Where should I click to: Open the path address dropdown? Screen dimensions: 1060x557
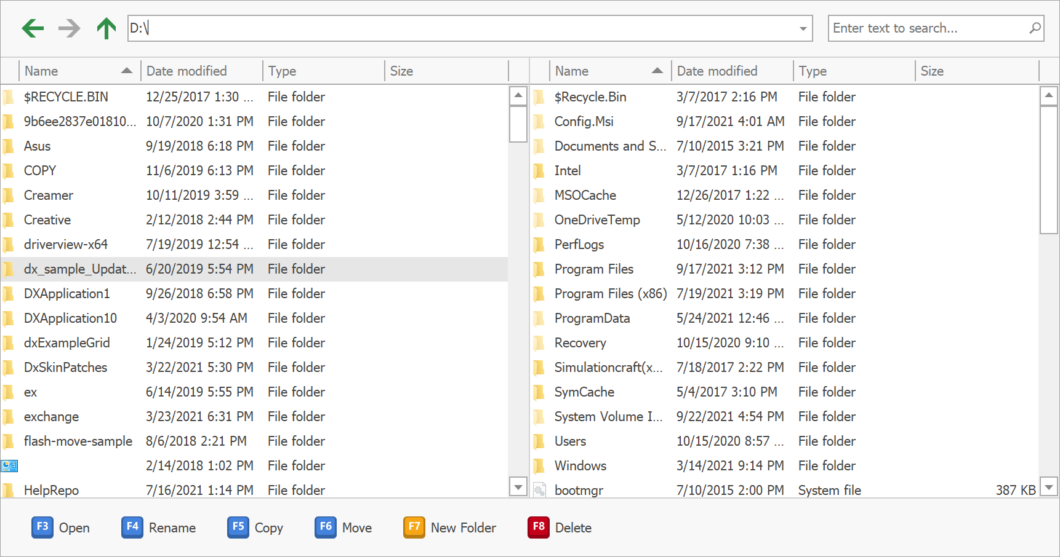[x=803, y=29]
